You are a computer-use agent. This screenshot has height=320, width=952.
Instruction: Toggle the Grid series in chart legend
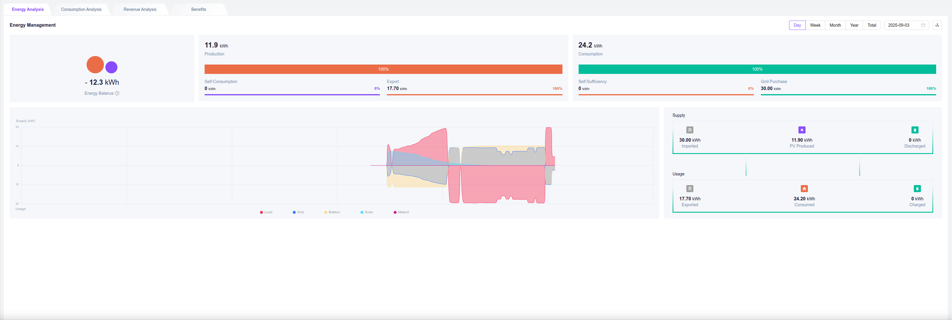click(298, 212)
